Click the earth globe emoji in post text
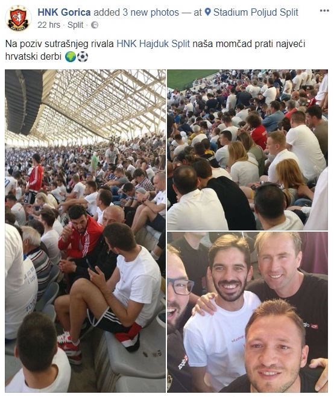The height and width of the screenshot is (397, 334). (71, 57)
